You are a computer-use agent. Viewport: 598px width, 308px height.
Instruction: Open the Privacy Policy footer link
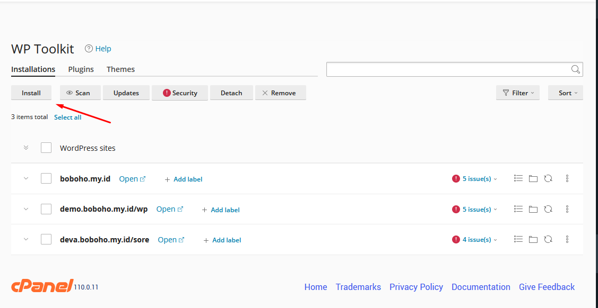416,287
